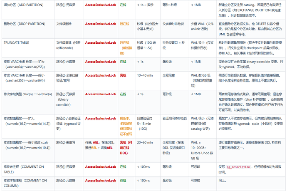Click the '同上。' note cell
The height and width of the screenshot is (191, 287).
point(251,184)
